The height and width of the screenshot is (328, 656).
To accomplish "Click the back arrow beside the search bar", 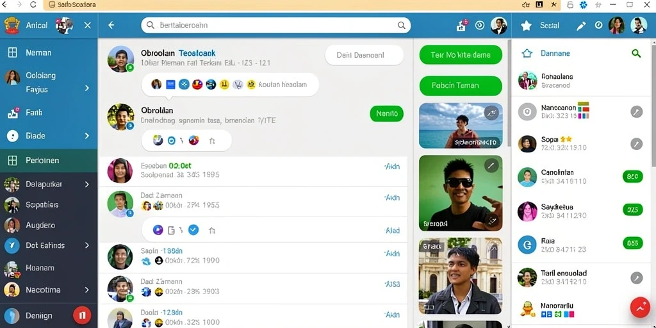I will point(111,25).
